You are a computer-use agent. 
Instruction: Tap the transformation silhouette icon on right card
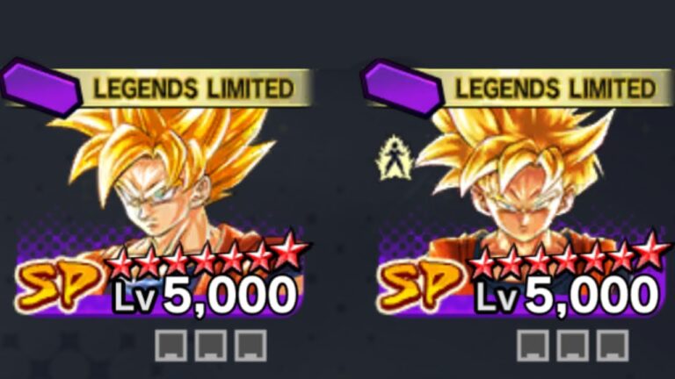[395, 157]
